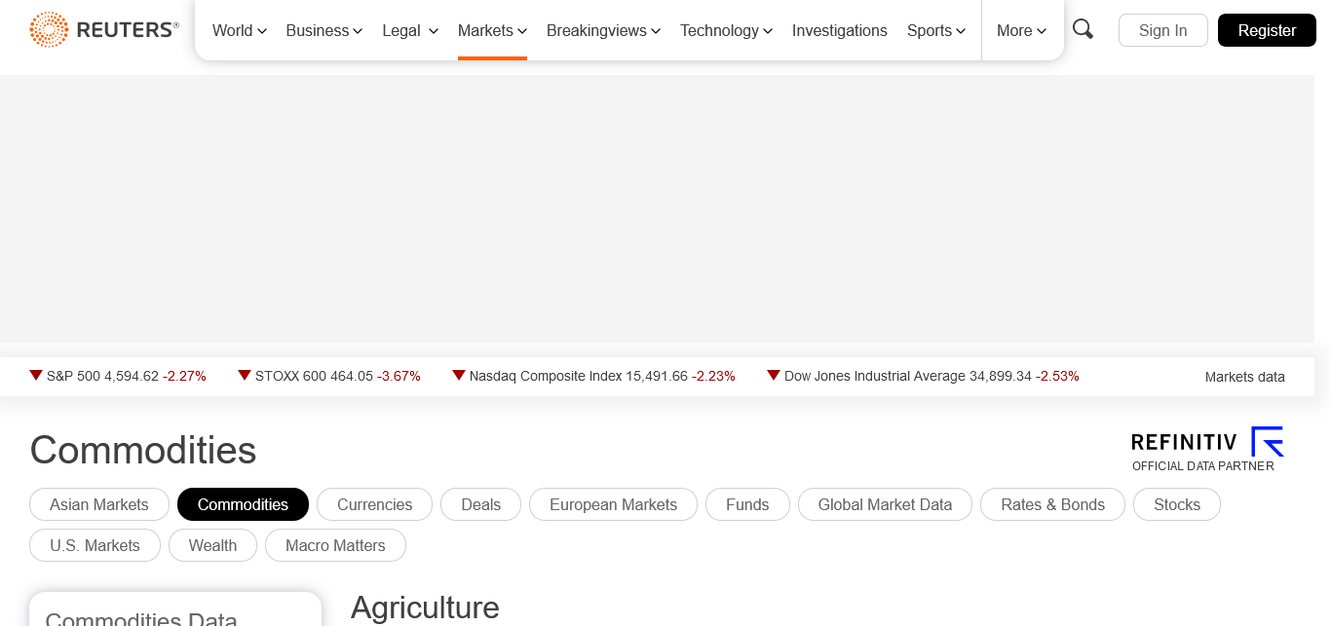Screen dimensions: 1331x626
Task: Expand the Business dropdown
Action: 323,30
